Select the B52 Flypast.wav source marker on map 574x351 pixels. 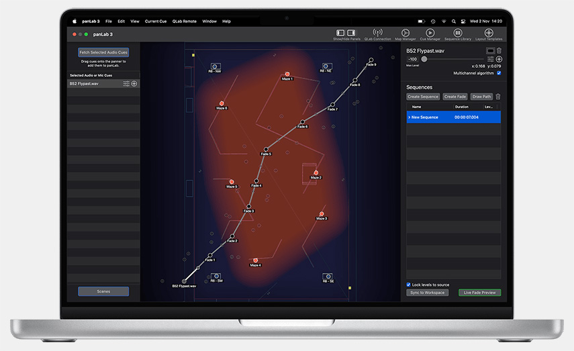(x=184, y=281)
